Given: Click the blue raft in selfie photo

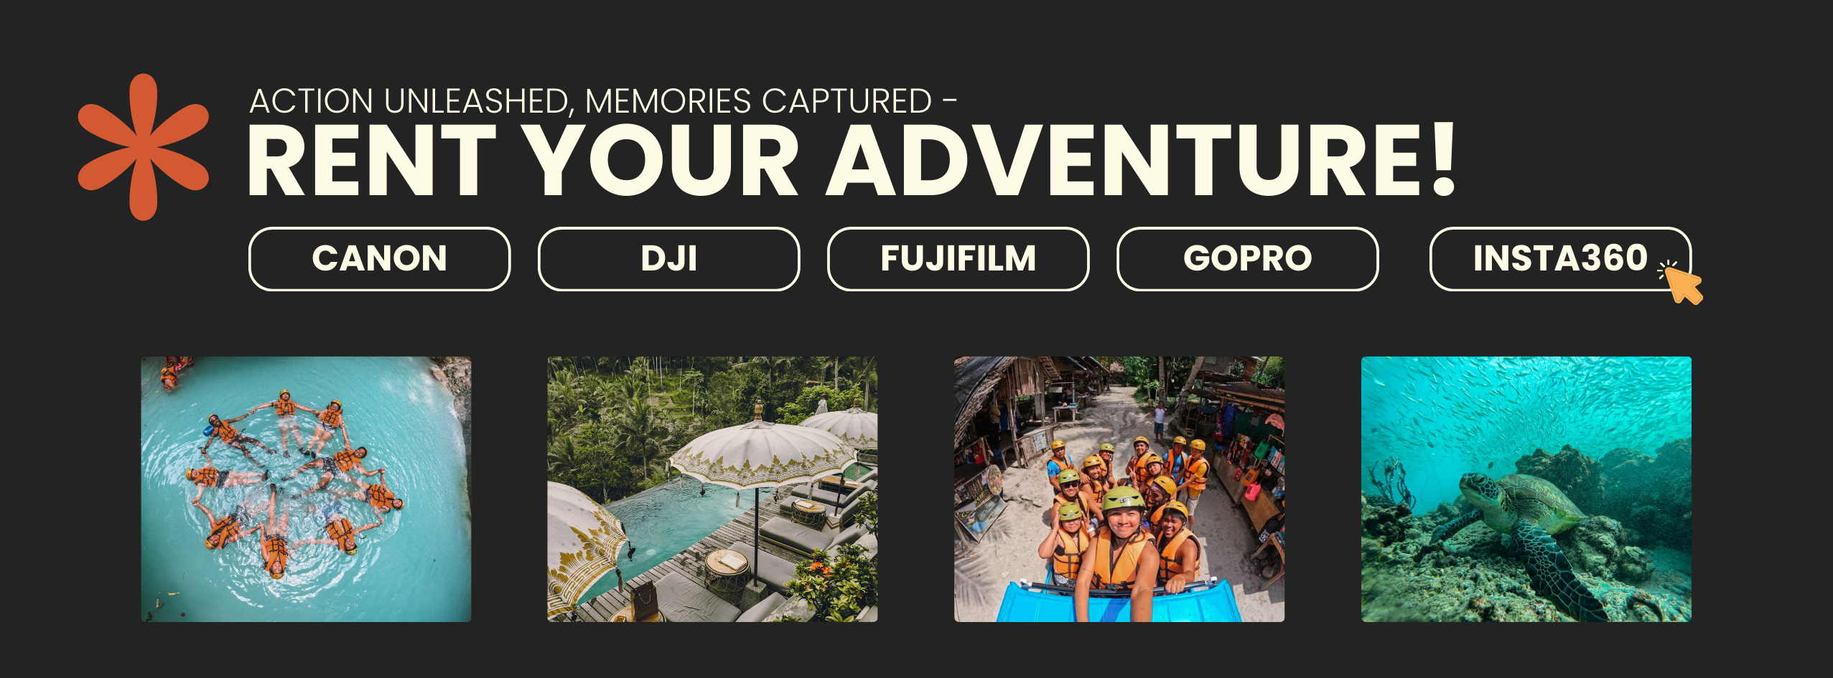Looking at the screenshot, I should [x=1117, y=601].
